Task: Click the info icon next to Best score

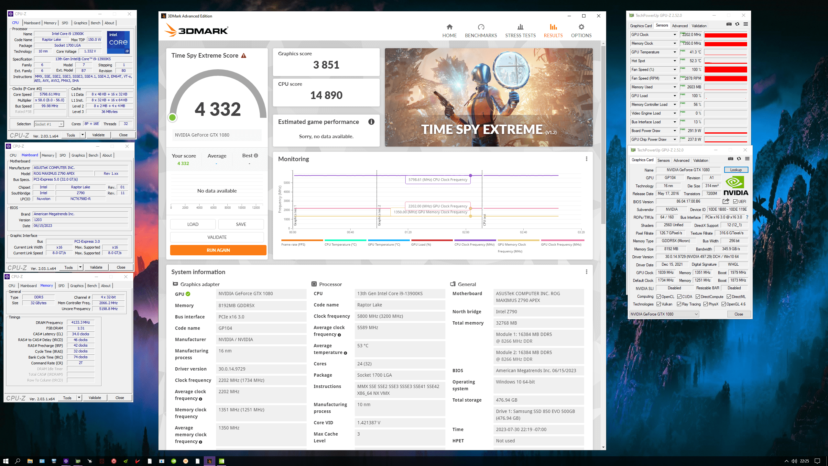Action: [x=256, y=156]
